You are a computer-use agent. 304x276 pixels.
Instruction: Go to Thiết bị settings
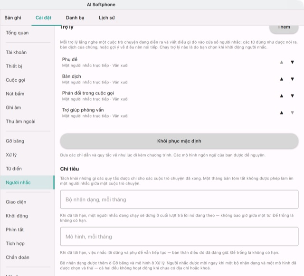(28, 66)
